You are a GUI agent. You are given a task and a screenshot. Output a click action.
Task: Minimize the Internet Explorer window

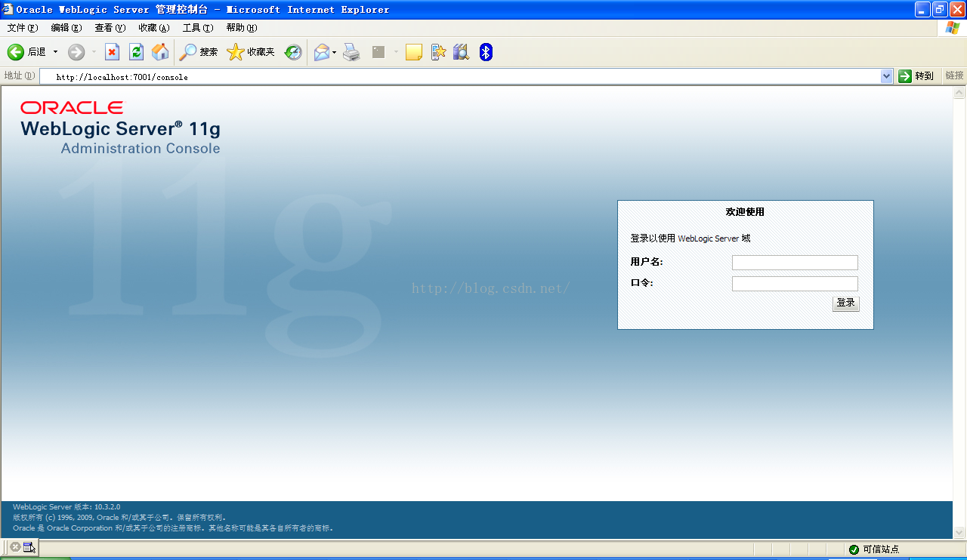pos(922,9)
